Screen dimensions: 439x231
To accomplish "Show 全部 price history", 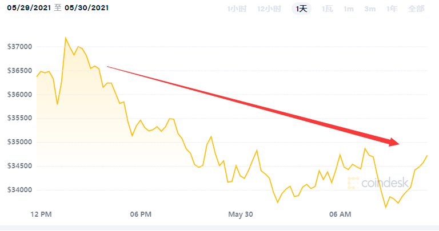I will [416, 9].
